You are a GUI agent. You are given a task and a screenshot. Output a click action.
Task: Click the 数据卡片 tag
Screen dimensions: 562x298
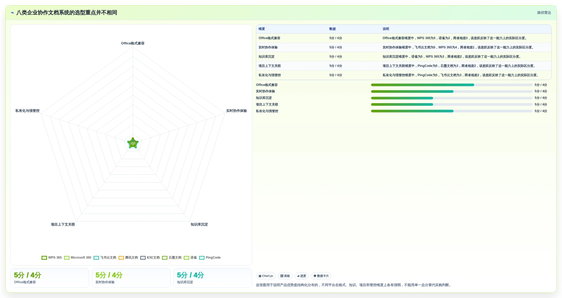coord(321,276)
